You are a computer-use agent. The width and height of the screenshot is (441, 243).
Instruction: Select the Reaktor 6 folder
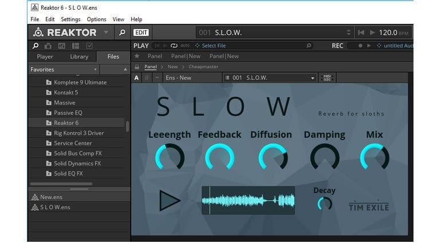point(76,123)
